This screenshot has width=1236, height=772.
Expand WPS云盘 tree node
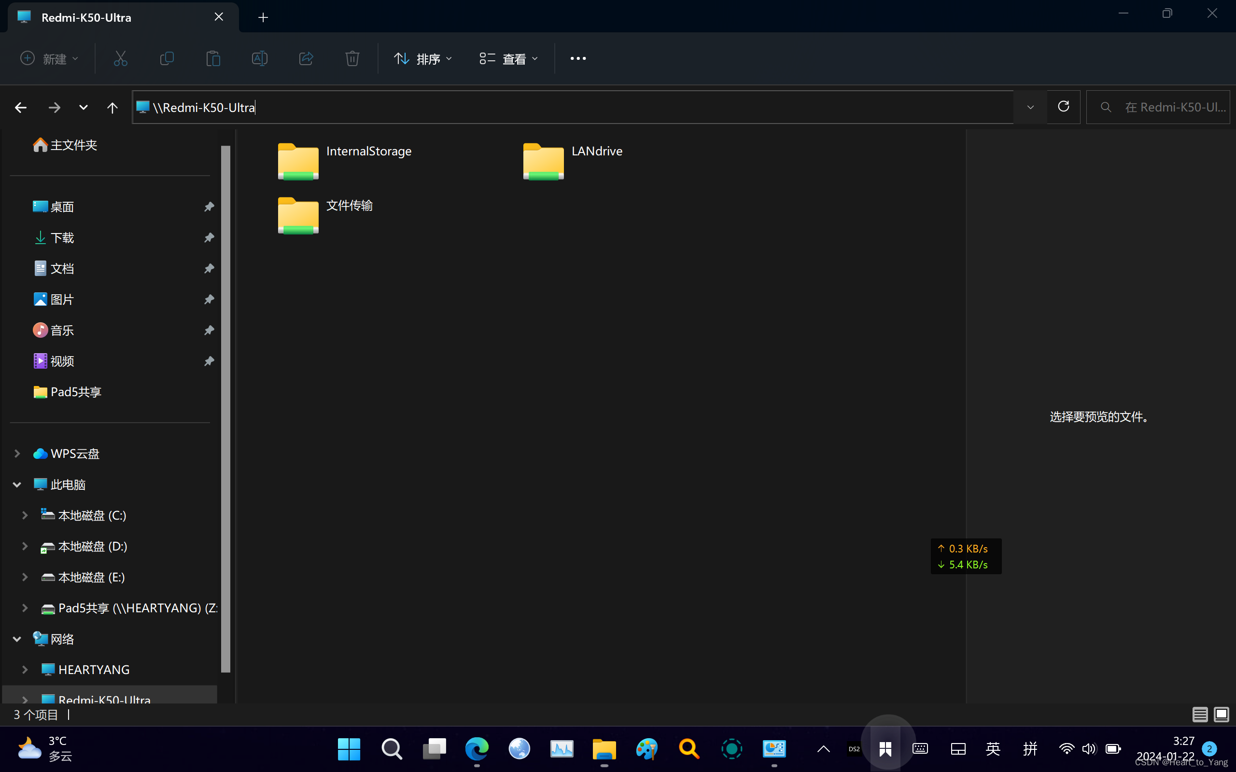(x=17, y=454)
